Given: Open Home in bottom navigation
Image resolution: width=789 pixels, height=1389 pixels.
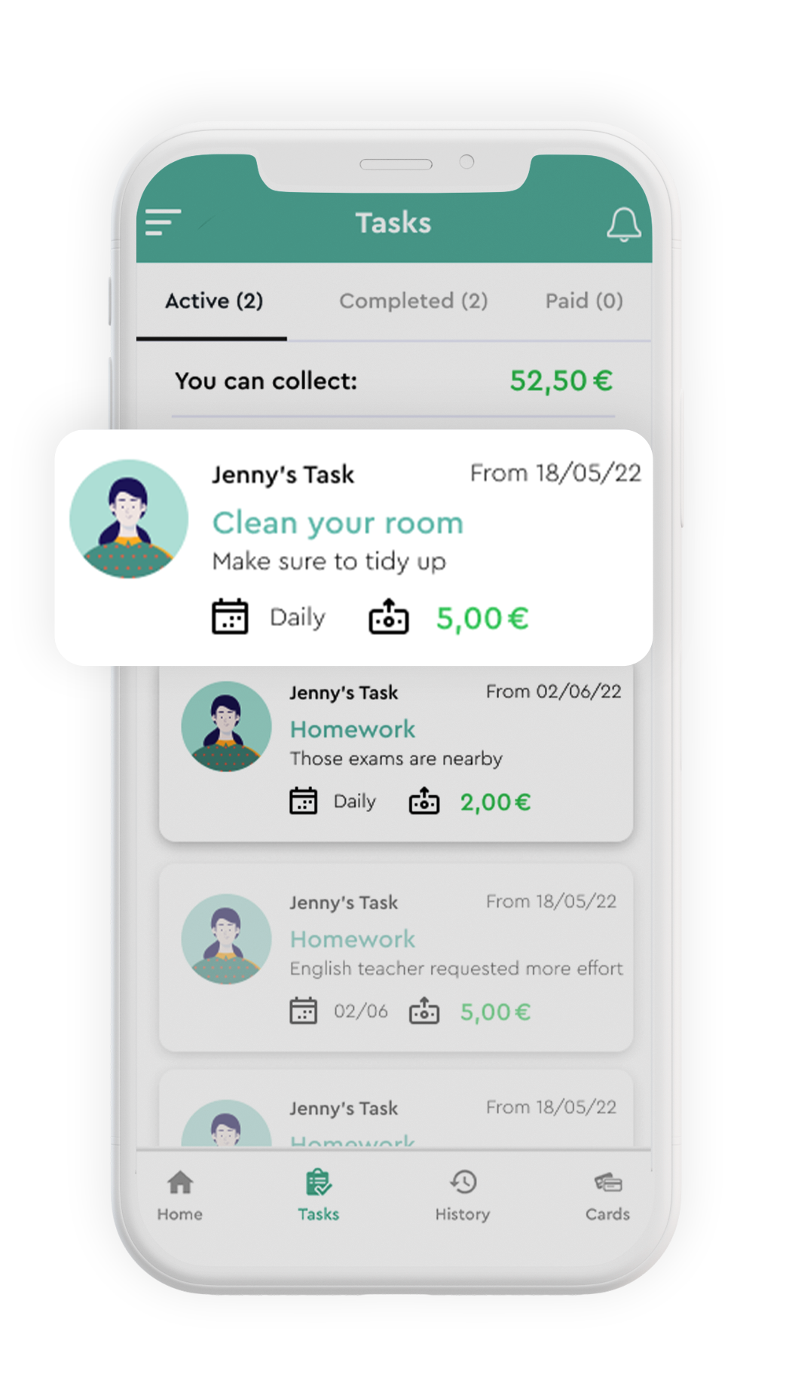Looking at the screenshot, I should pyautogui.click(x=180, y=1195).
